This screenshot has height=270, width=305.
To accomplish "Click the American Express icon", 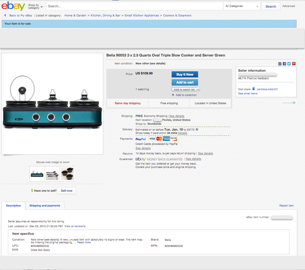I will click(166, 139).
